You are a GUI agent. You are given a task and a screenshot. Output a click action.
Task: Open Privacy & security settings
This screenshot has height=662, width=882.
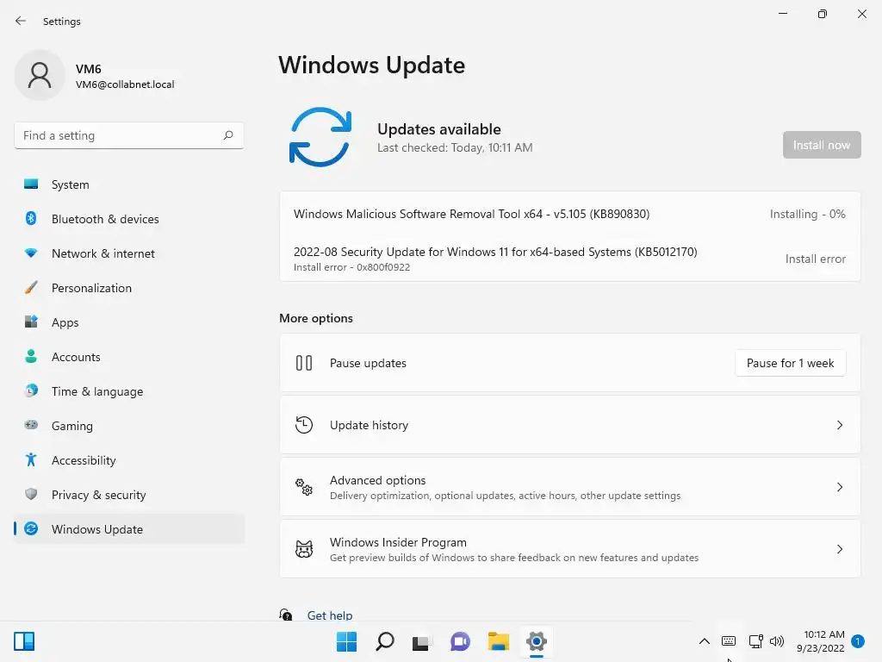(x=129, y=495)
